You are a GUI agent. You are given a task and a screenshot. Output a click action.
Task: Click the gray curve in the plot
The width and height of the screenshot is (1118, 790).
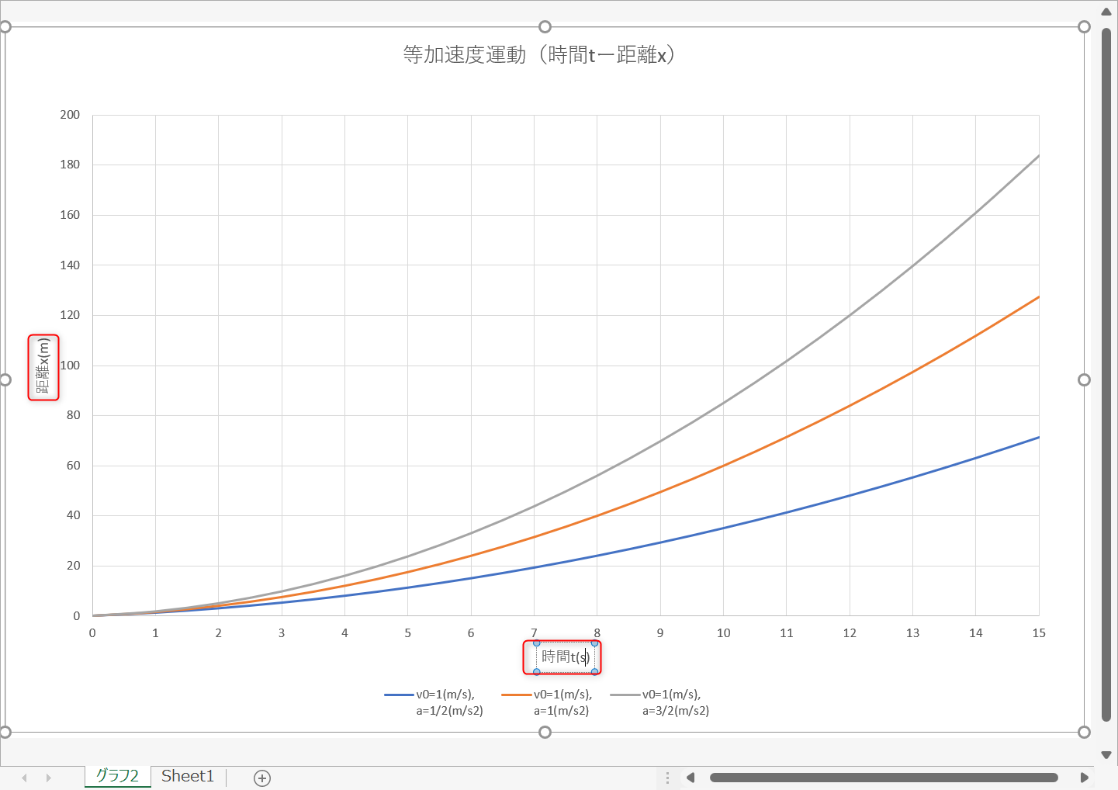point(913,265)
